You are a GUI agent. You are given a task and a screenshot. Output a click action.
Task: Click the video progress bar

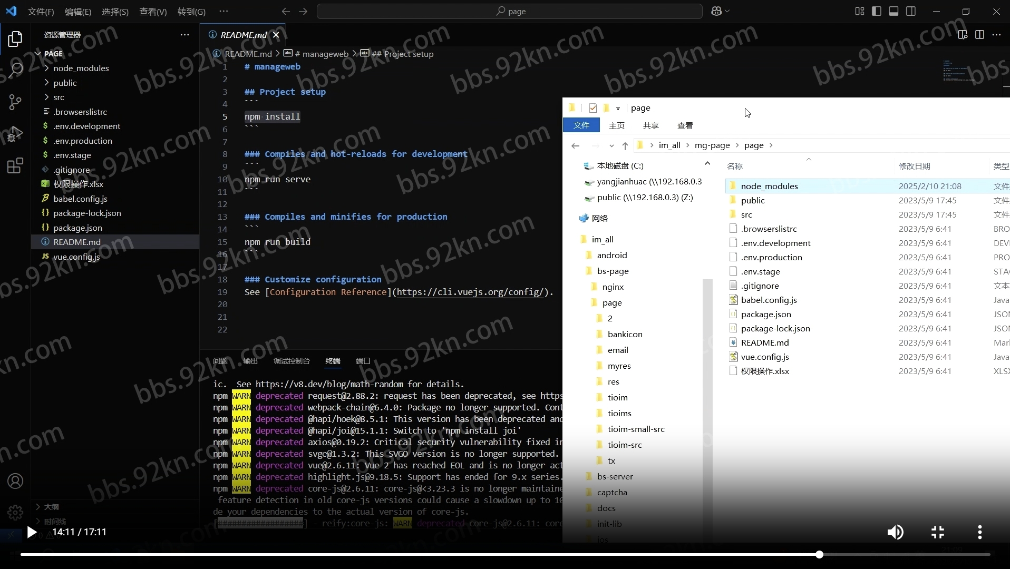[505, 554]
